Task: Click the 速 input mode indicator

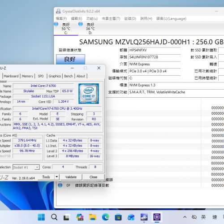Action: point(215,217)
